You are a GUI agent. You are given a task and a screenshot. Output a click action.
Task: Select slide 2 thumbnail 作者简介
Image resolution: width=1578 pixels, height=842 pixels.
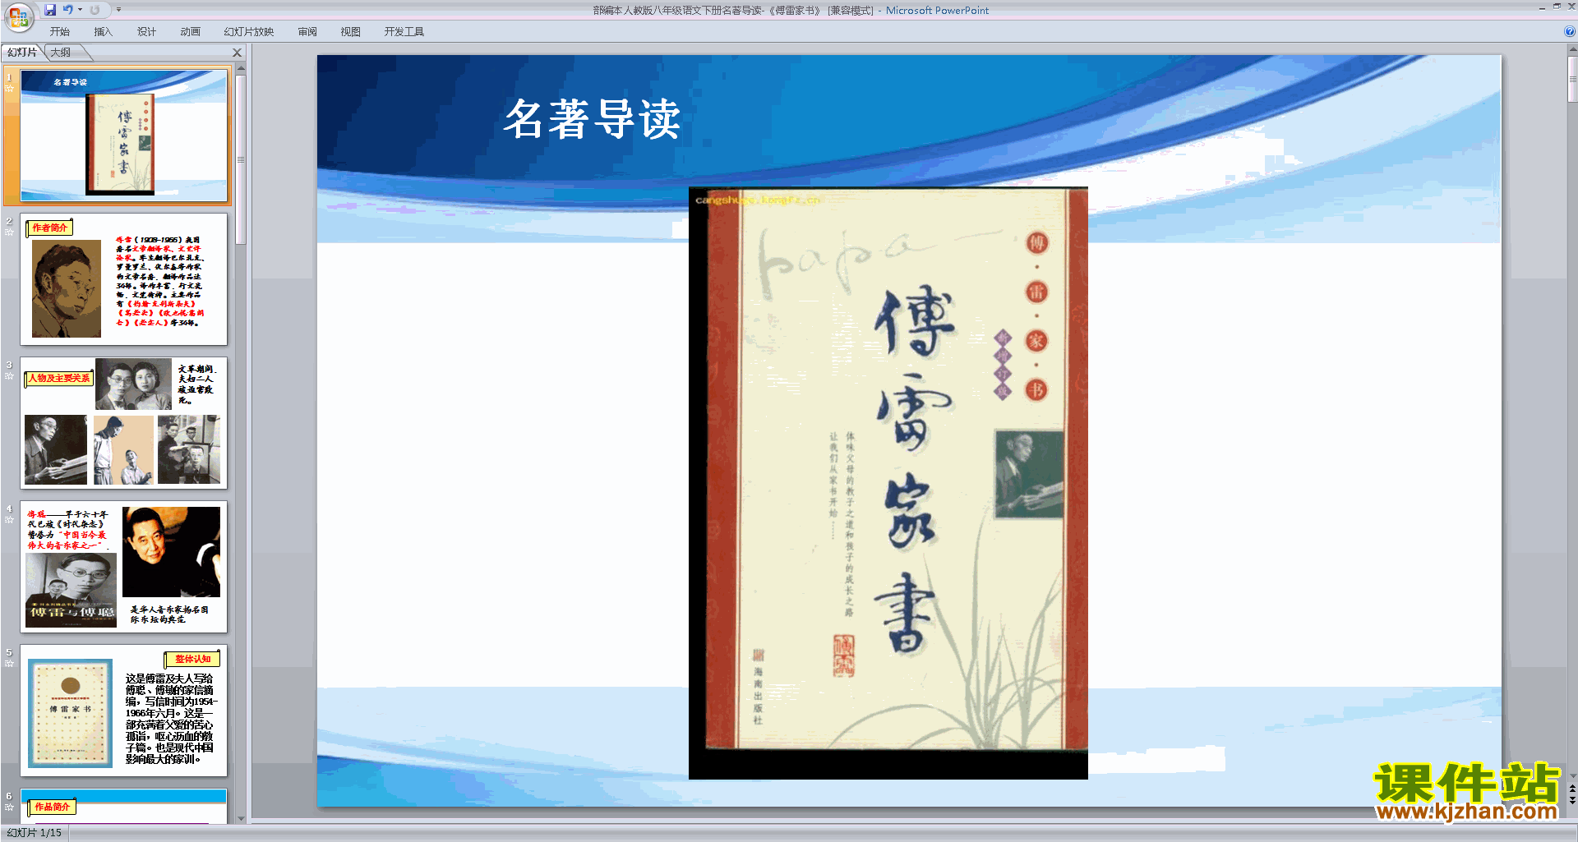pyautogui.click(x=124, y=279)
